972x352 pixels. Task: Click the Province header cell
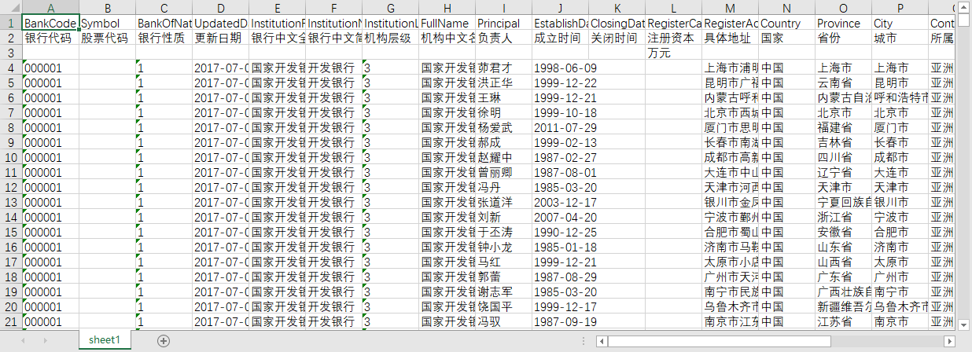pos(844,24)
